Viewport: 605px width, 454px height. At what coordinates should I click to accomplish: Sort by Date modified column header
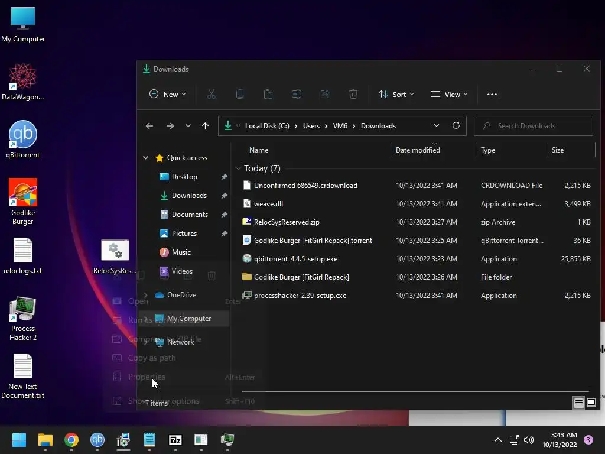[x=418, y=150]
